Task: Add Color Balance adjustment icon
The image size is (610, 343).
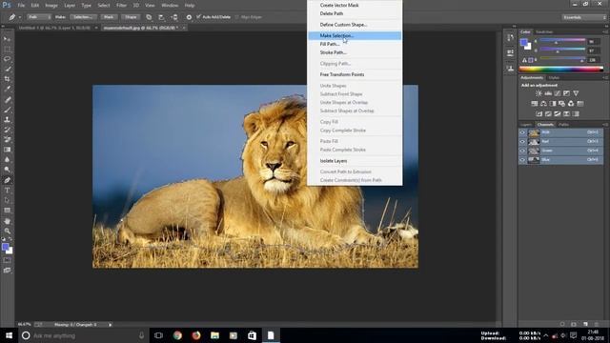Action: point(543,104)
